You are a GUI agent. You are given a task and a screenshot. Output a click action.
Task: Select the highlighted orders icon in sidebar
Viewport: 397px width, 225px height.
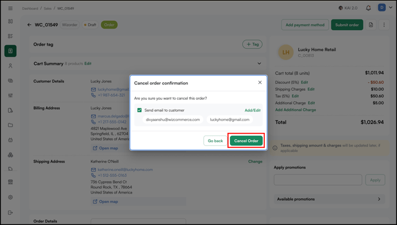click(x=11, y=51)
